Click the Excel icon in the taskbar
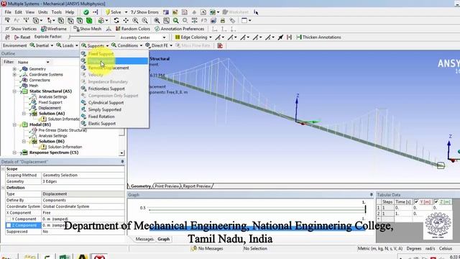Viewport: 460px width, 259px height. [65, 257]
